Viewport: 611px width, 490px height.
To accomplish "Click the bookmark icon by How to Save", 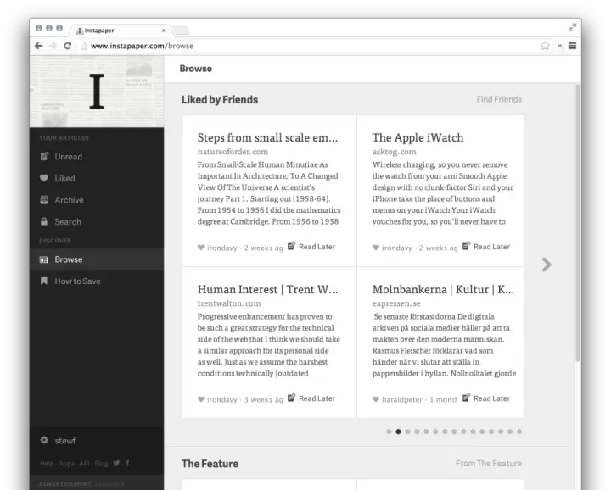I will (x=44, y=281).
